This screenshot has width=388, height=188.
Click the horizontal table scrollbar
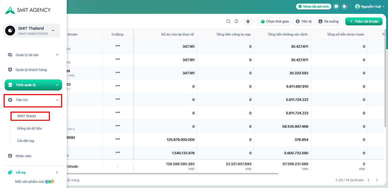pos(173,174)
